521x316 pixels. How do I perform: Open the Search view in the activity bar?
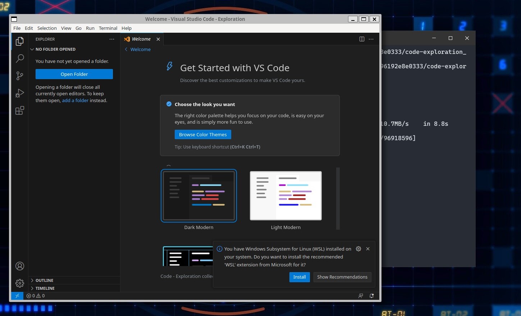pos(20,58)
